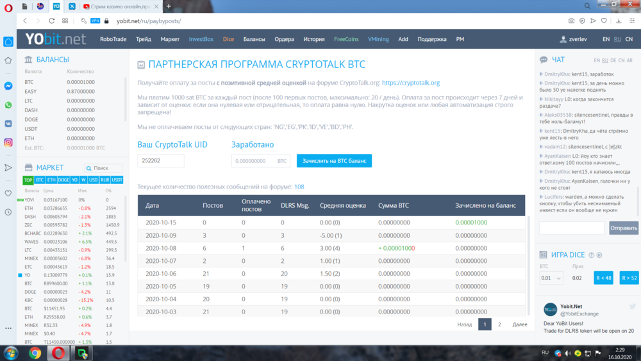641x361 pixels.
Task: Open the Opera menu logo
Action: pos(8,7)
